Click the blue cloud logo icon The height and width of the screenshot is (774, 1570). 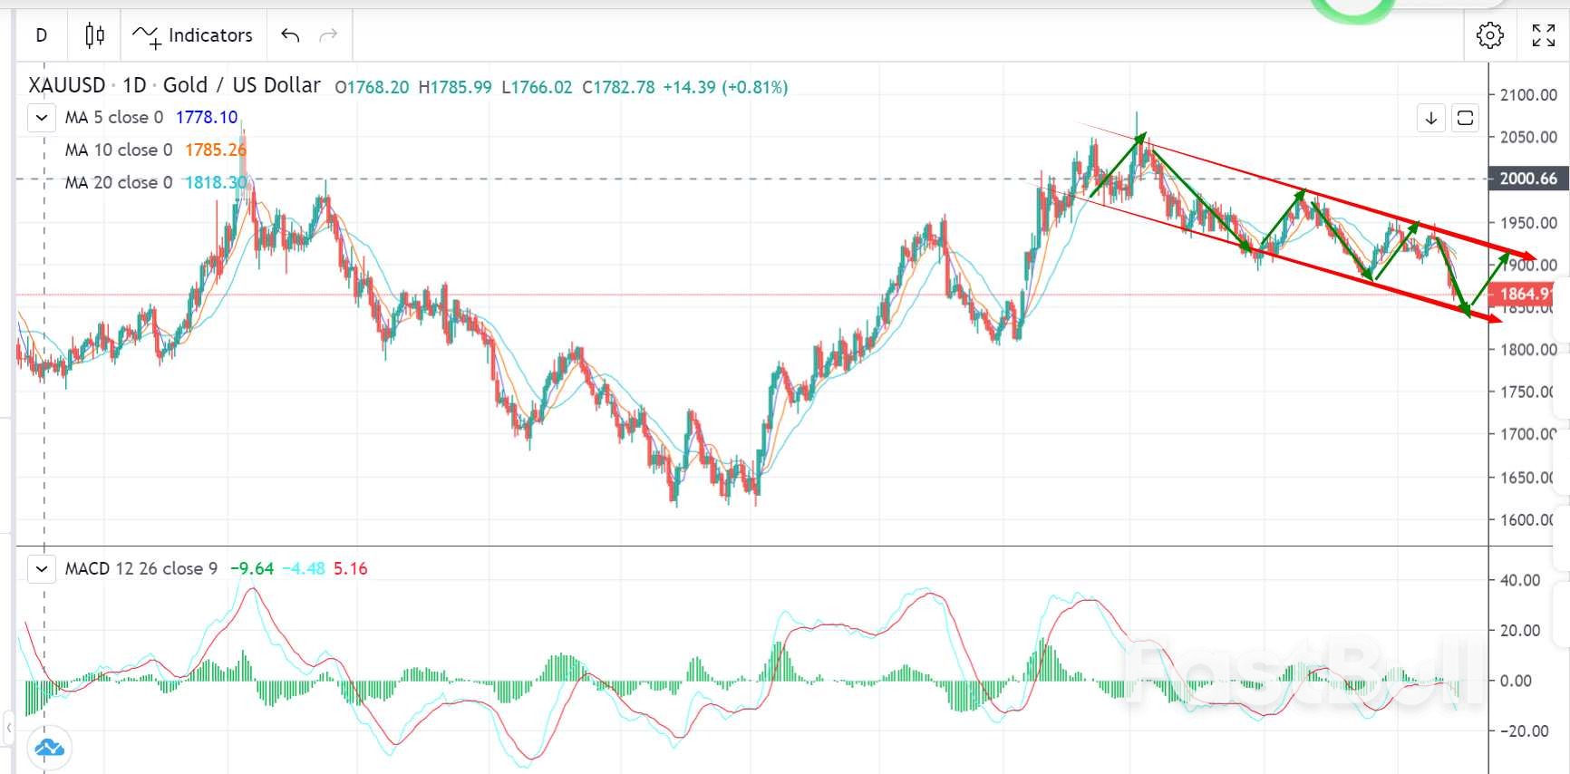click(x=49, y=748)
